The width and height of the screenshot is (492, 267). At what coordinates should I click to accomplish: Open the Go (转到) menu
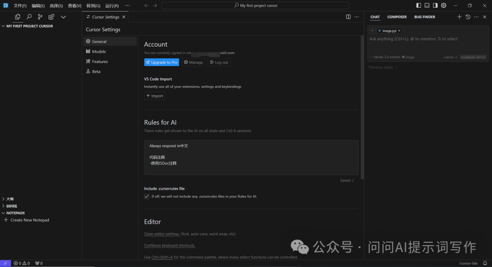pyautogui.click(x=93, y=5)
